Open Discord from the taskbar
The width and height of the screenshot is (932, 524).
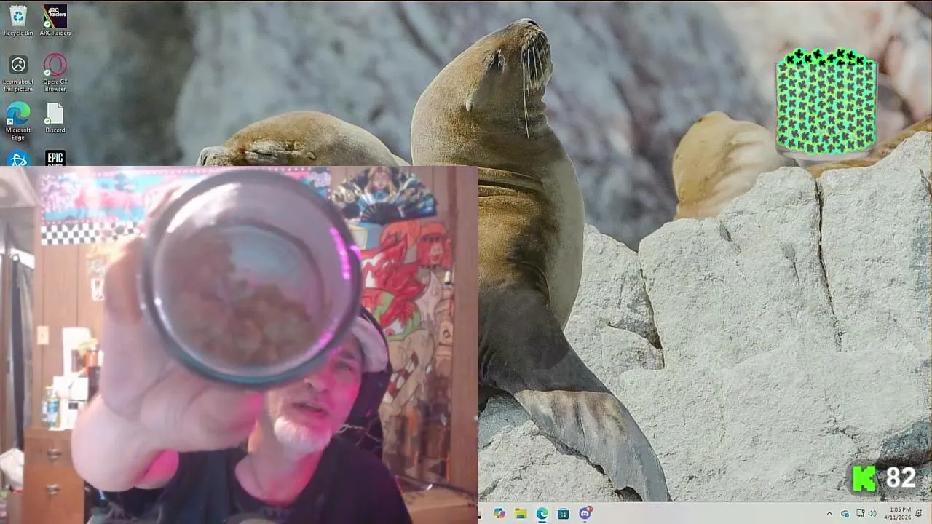[x=585, y=513]
